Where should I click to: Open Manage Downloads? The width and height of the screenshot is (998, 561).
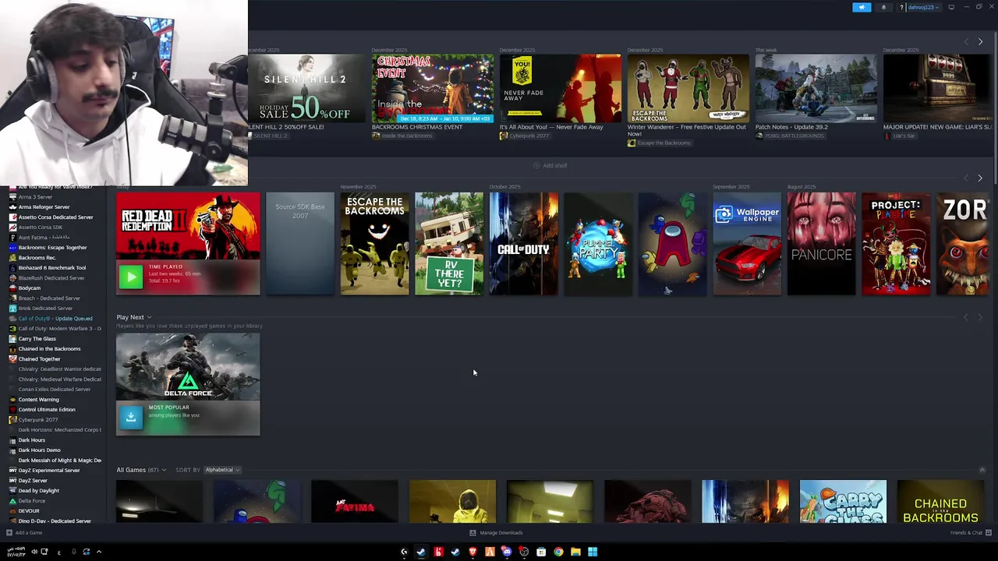coord(497,533)
